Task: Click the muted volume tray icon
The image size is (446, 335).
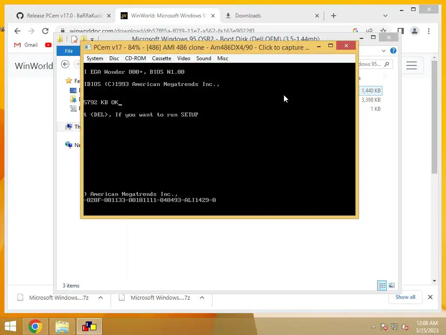Action: point(405,327)
